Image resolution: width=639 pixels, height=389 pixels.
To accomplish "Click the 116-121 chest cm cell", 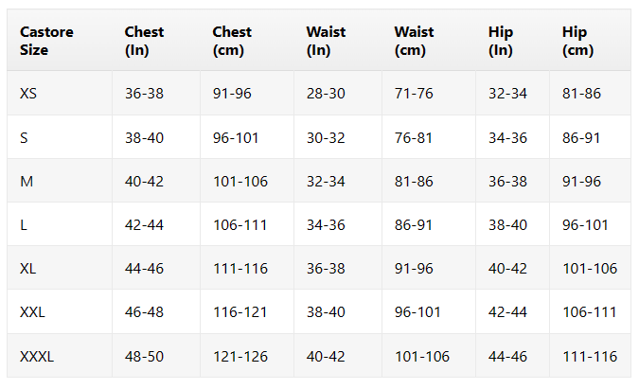I will (240, 312).
